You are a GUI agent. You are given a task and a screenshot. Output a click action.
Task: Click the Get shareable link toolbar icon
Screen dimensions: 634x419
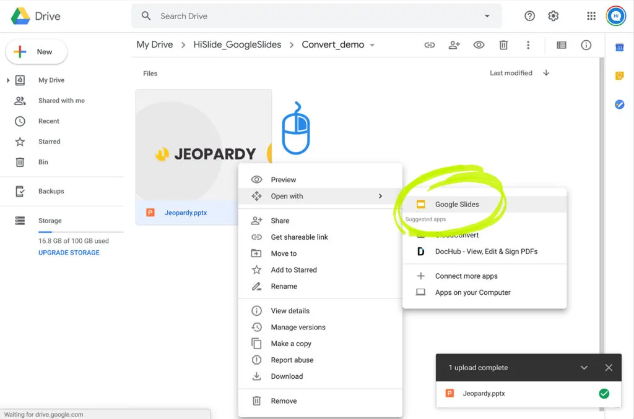[430, 45]
